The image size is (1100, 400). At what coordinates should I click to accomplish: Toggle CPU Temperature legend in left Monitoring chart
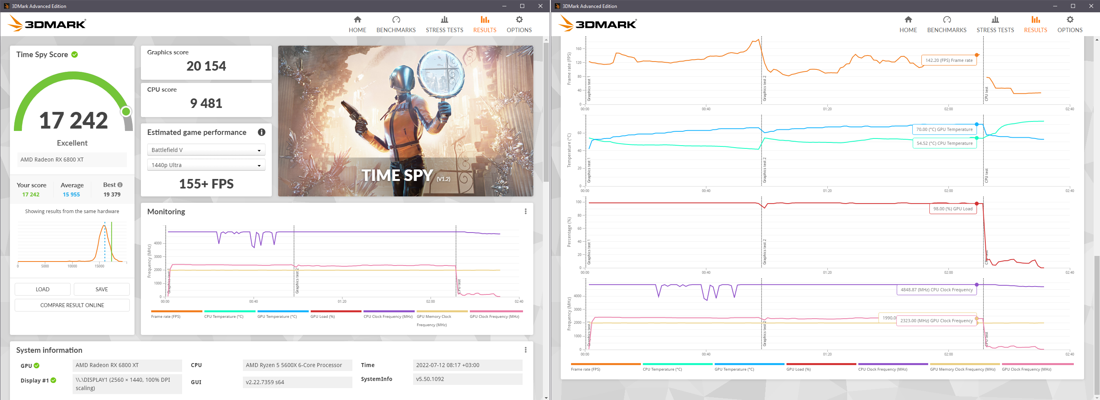coord(230,314)
